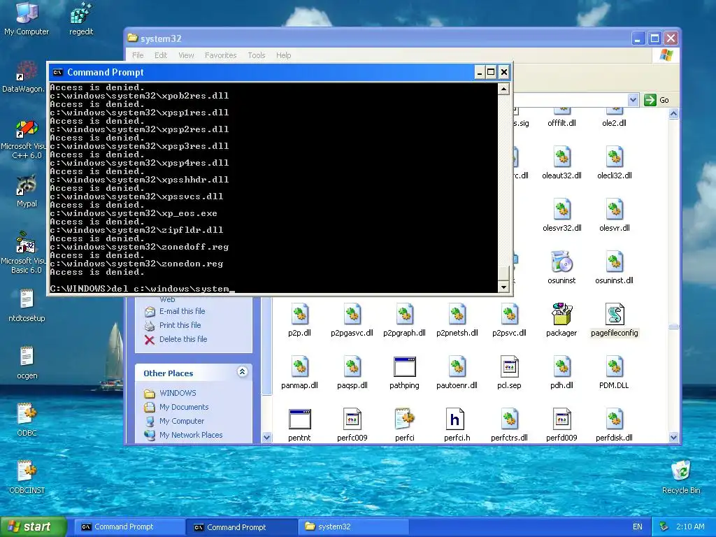The height and width of the screenshot is (537, 716).
Task: Click Command Prompt scroll down arrow
Action: point(503,287)
